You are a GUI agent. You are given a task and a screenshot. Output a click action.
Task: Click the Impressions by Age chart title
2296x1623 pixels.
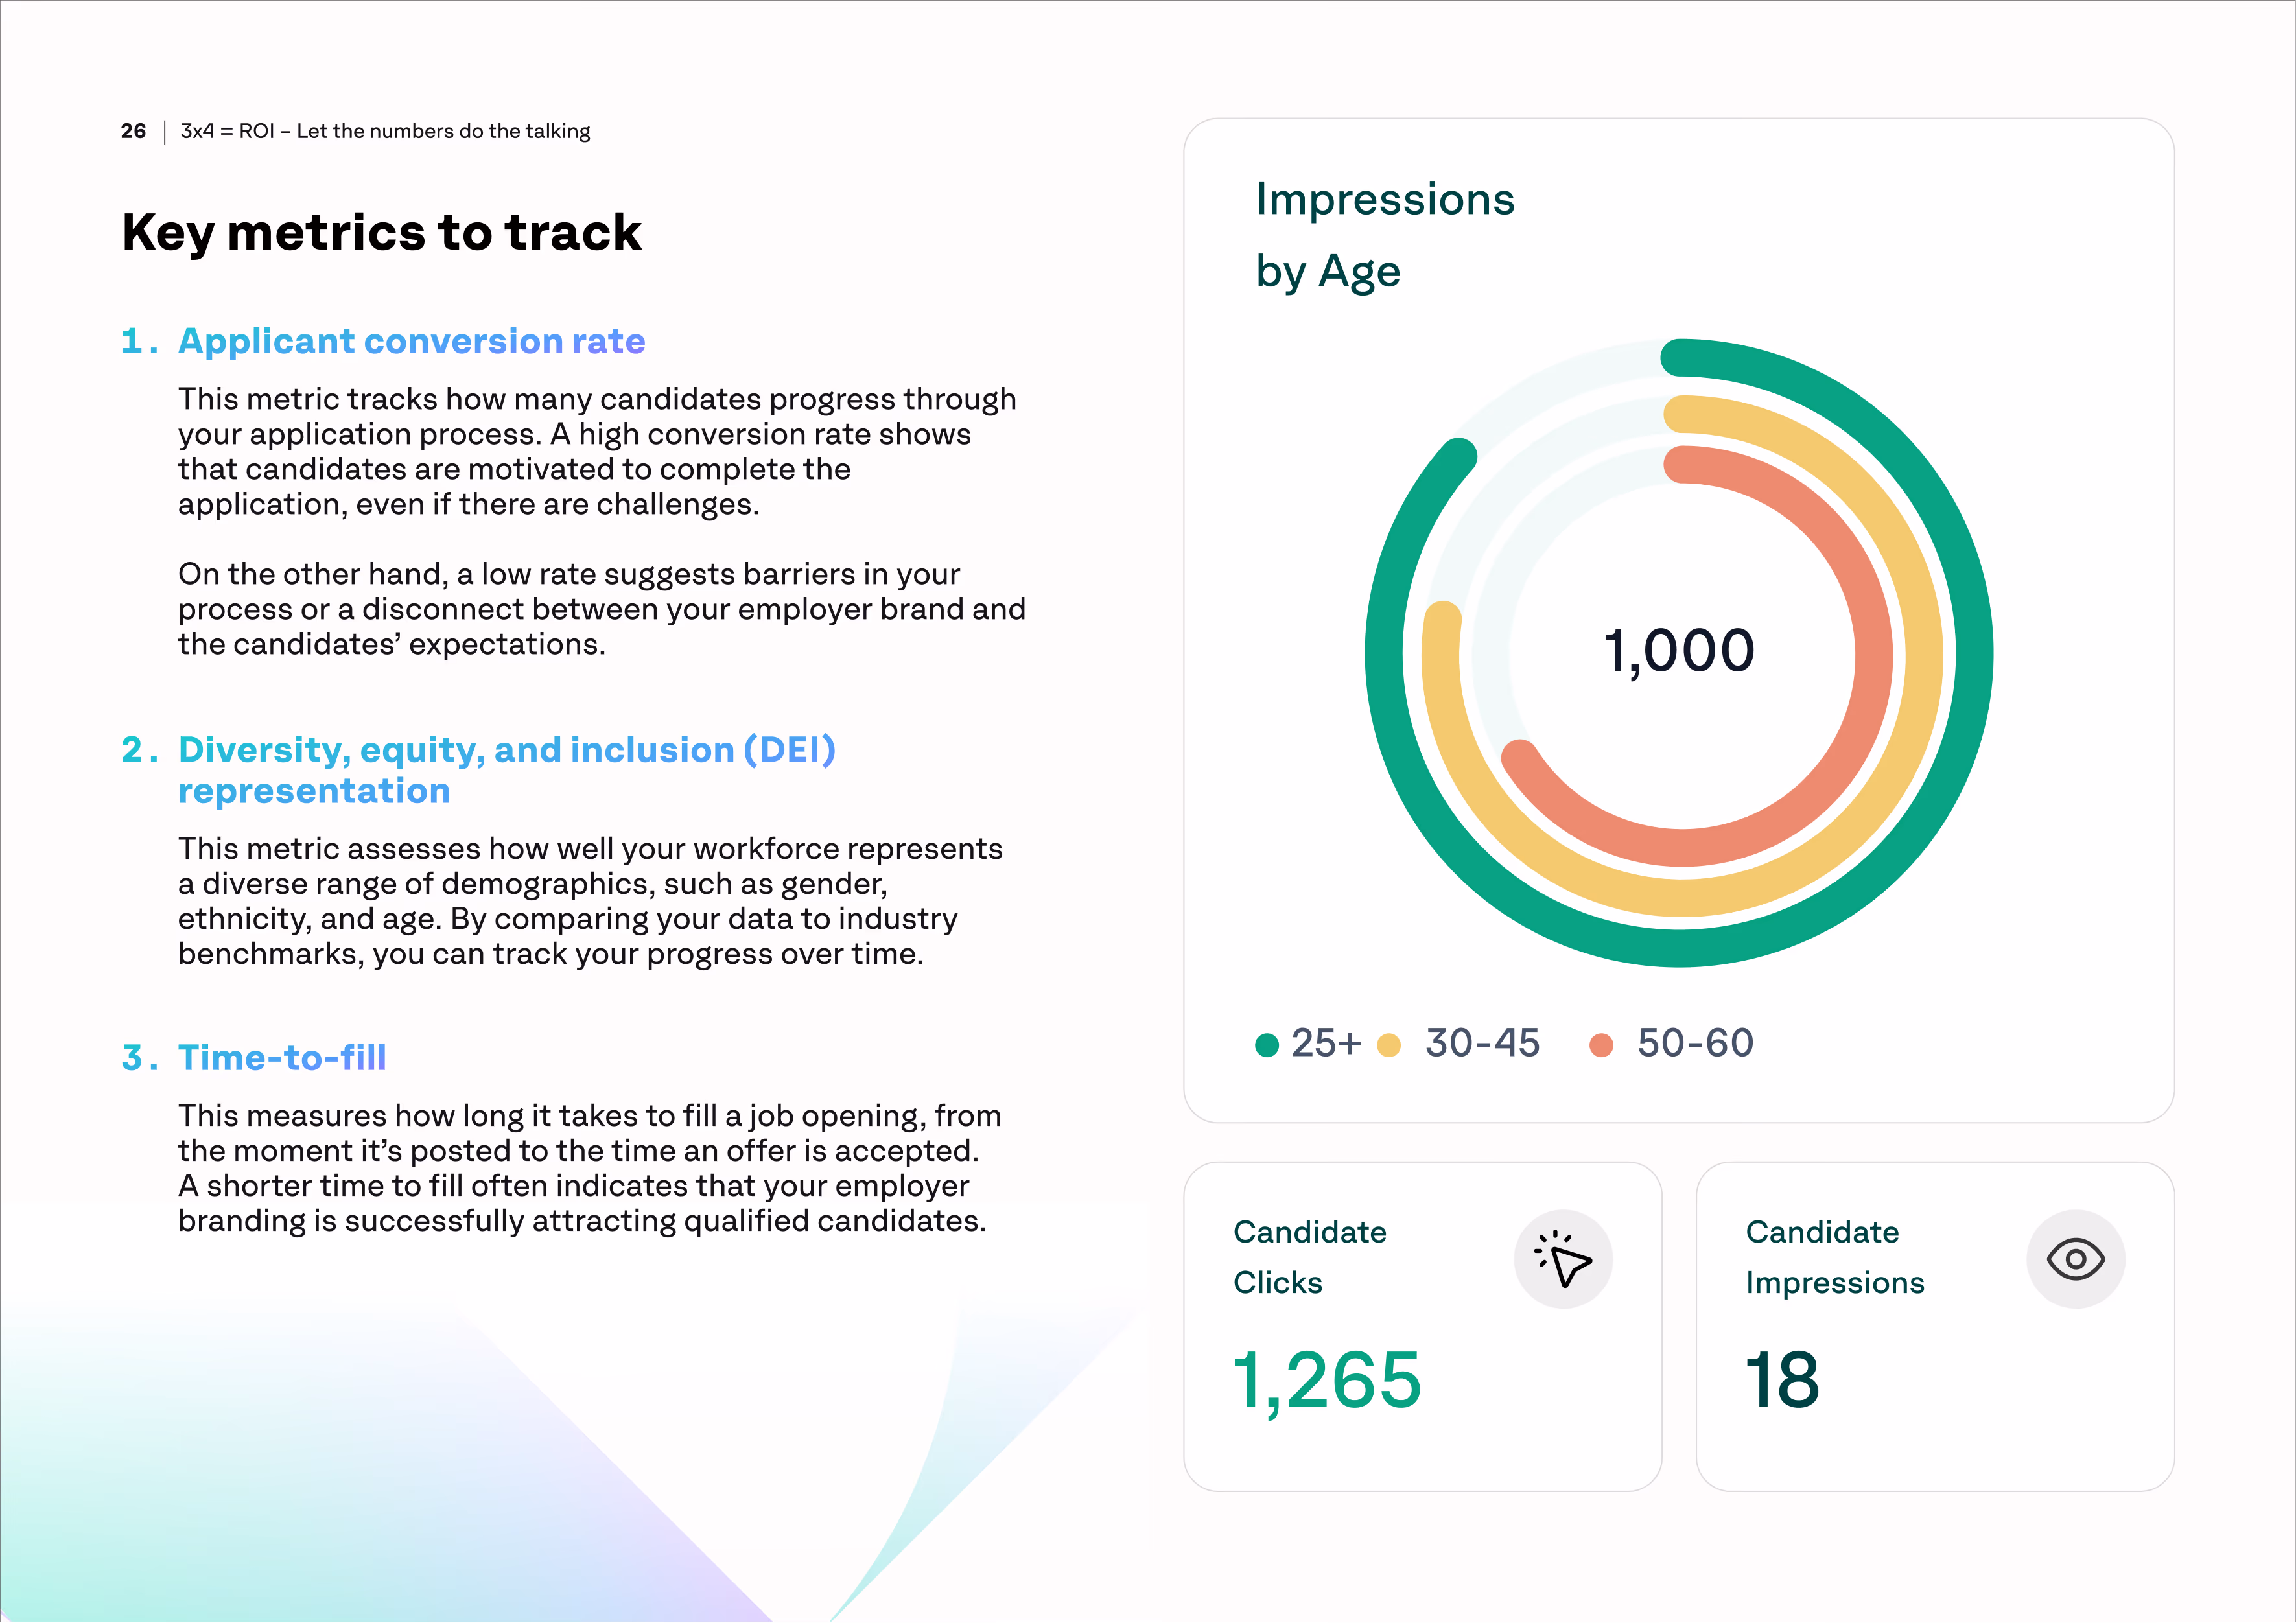click(x=1384, y=235)
